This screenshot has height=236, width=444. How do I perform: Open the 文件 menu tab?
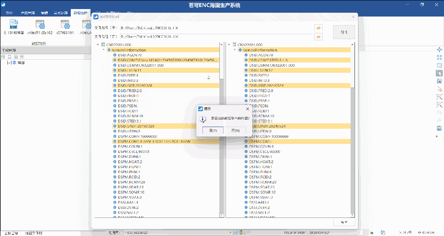(9, 13)
